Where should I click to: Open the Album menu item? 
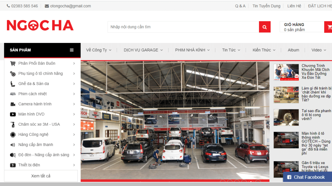coord(293,50)
